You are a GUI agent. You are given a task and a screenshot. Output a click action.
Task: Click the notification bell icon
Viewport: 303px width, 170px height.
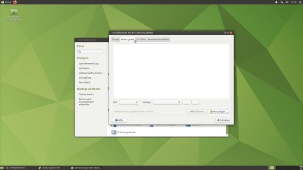pyautogui.click(x=276, y=2)
